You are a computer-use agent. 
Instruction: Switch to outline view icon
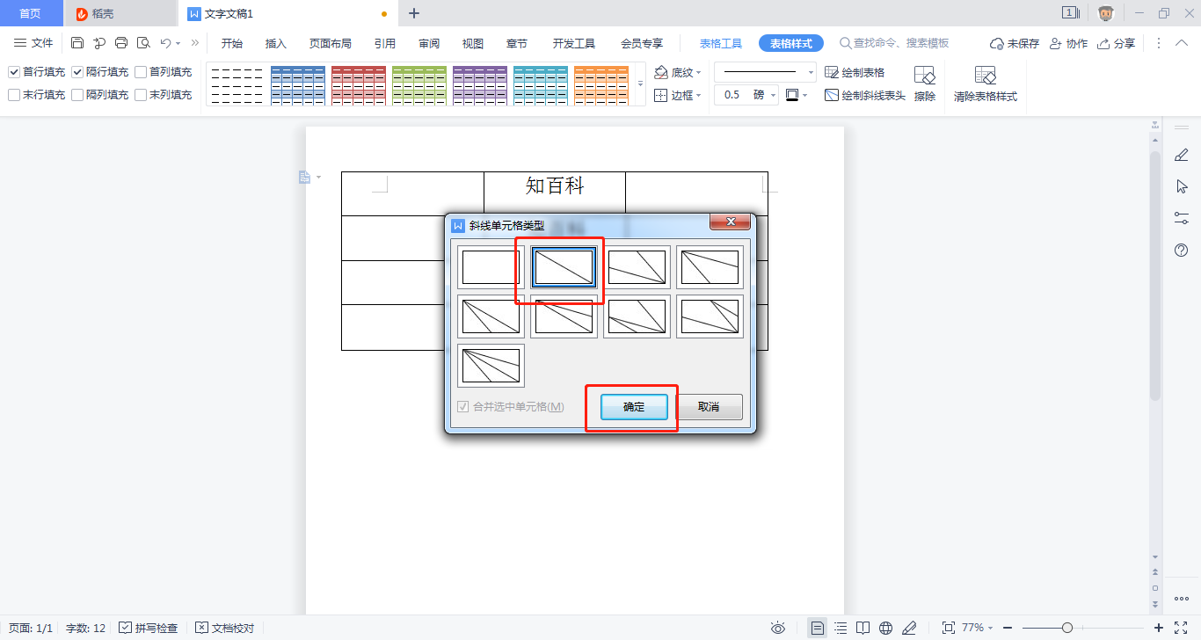841,628
